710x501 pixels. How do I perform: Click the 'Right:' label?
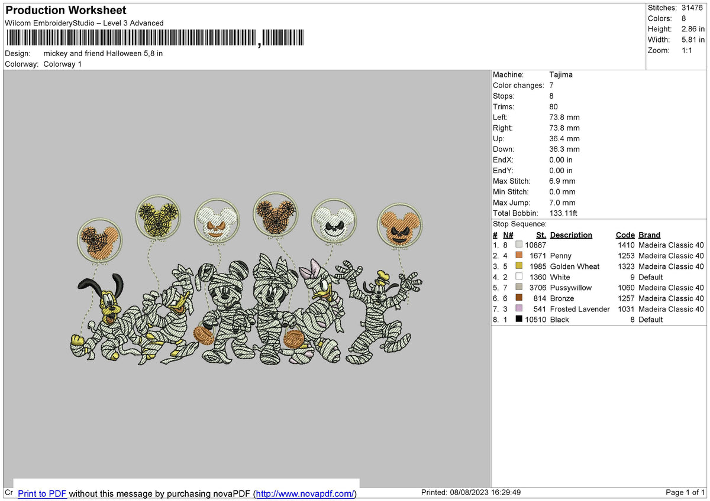click(x=503, y=128)
